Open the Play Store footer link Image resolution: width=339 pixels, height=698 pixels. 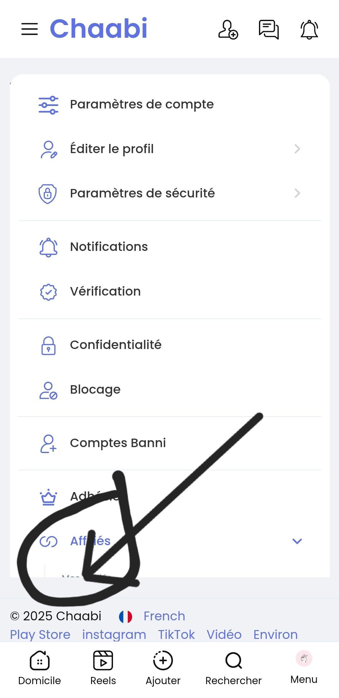point(40,634)
